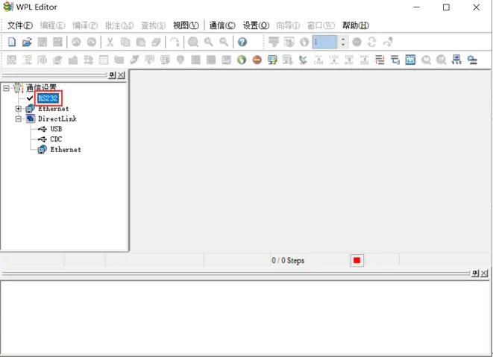Image resolution: width=493 pixels, height=357 pixels.
Task: Close the communication settings side panel
Action: tap(121, 75)
